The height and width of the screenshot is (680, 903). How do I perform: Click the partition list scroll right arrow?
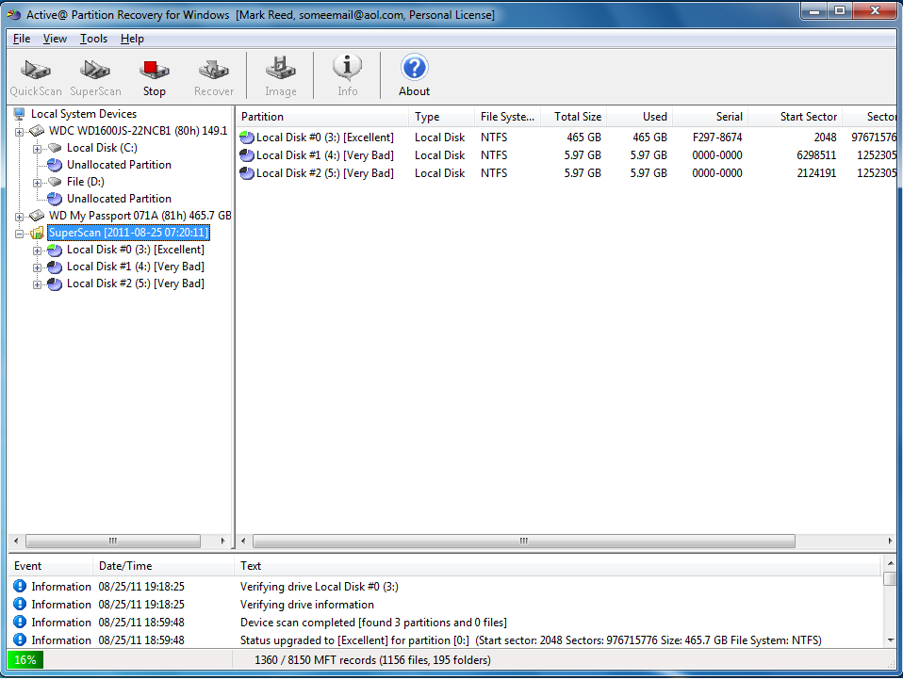pos(891,541)
